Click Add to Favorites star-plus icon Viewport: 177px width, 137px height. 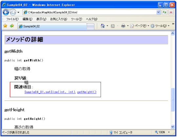point(12,26)
